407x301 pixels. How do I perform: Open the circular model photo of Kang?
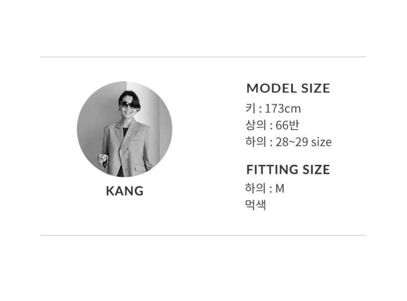coord(124,129)
